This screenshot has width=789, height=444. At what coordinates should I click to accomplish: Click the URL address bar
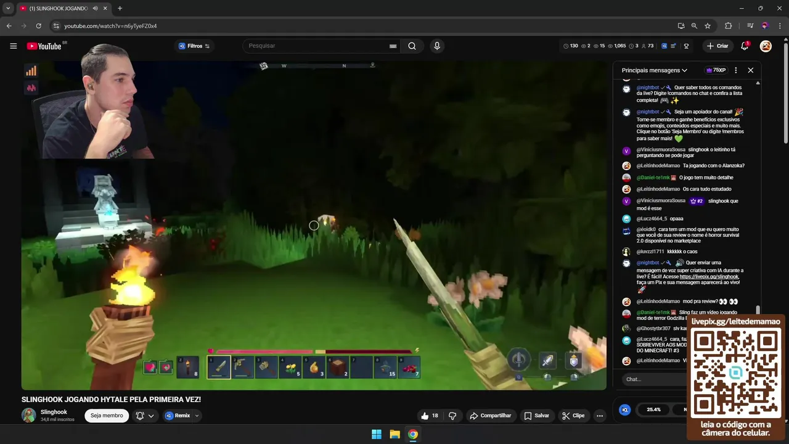pos(364,26)
